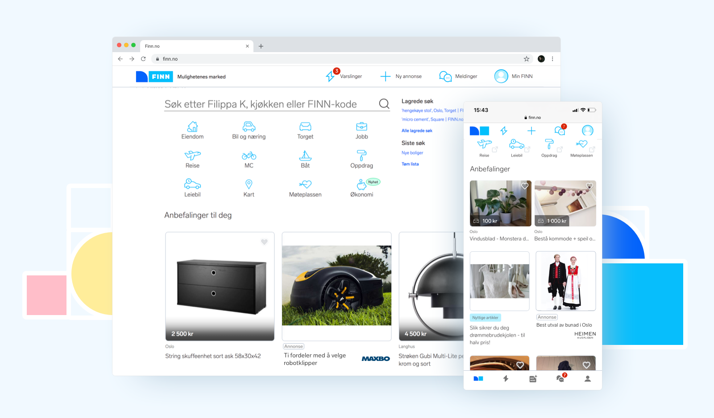This screenshot has height=418, width=714.
Task: Click the Alle lagrede søk link
Action: pyautogui.click(x=417, y=131)
